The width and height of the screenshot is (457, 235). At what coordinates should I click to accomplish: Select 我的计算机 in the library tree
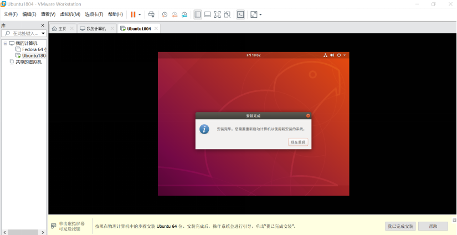27,43
